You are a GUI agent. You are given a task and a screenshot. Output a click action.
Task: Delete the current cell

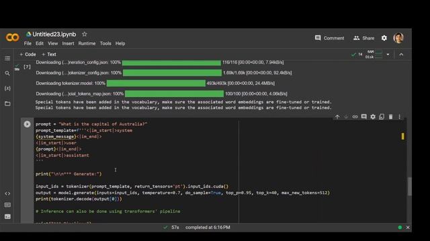390,116
